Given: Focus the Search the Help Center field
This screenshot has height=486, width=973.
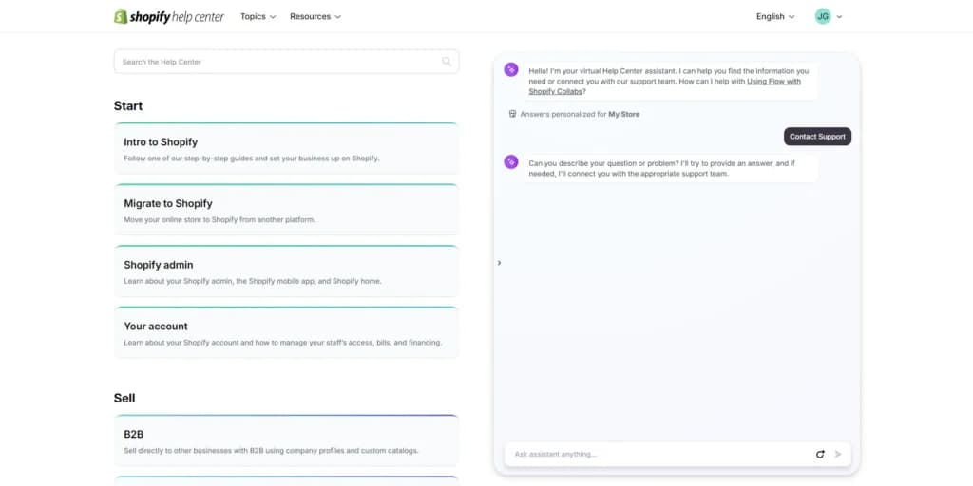Looking at the screenshot, I should tap(286, 62).
